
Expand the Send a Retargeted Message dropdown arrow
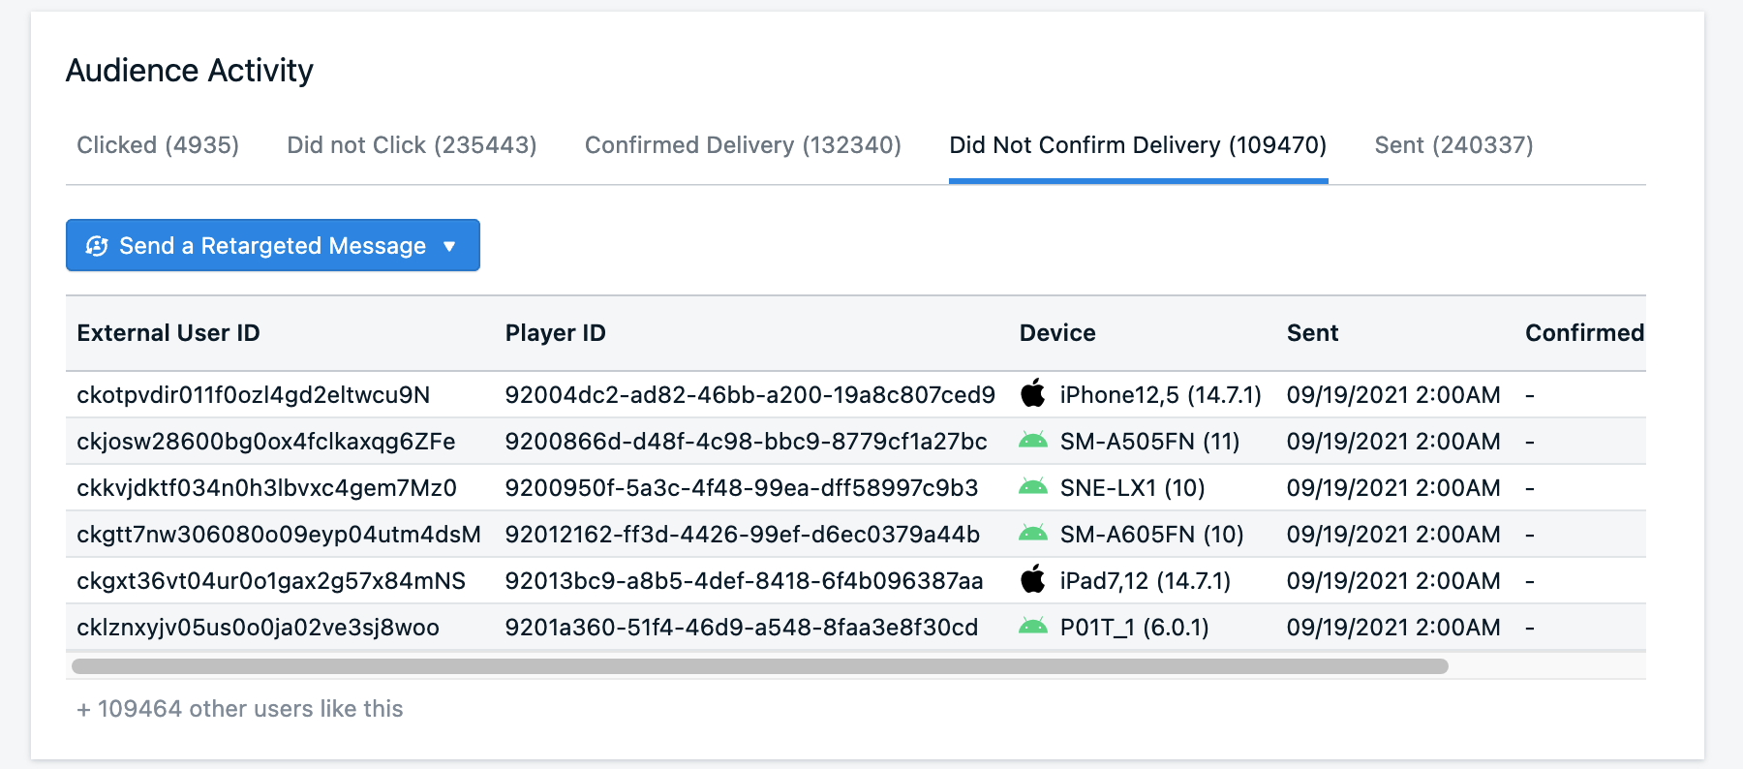click(x=449, y=246)
